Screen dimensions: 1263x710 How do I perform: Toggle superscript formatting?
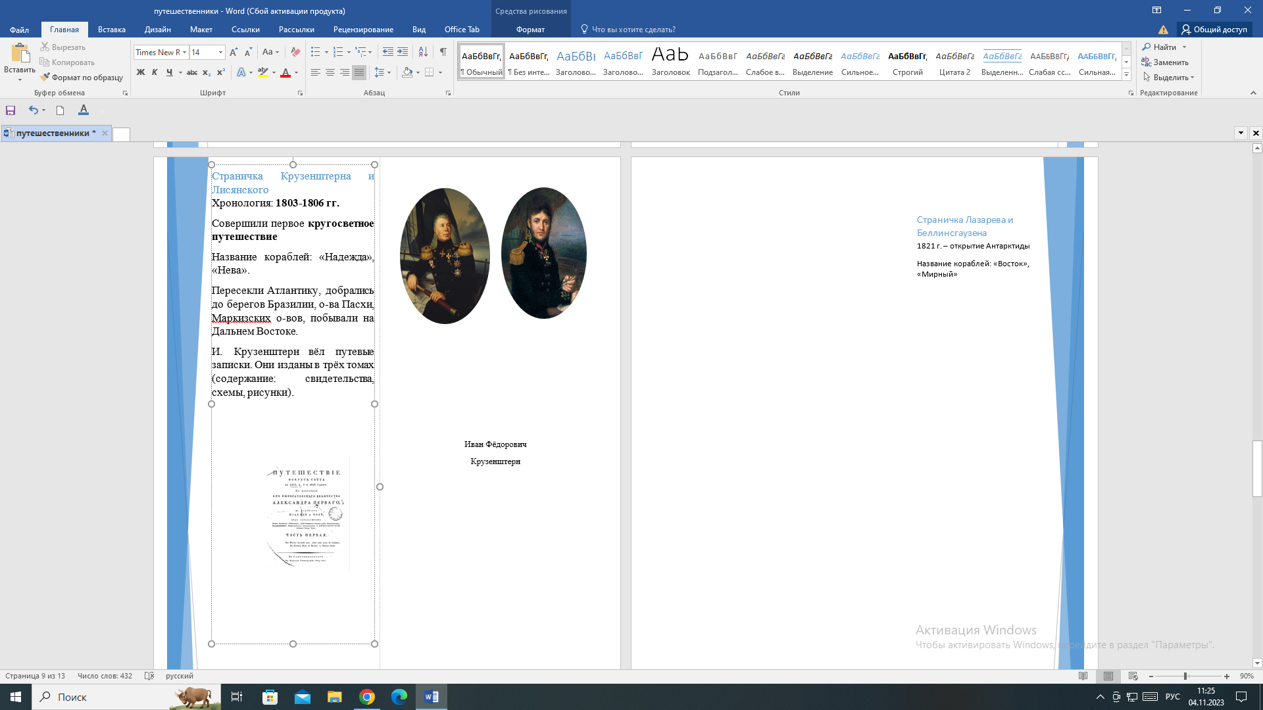tap(221, 72)
